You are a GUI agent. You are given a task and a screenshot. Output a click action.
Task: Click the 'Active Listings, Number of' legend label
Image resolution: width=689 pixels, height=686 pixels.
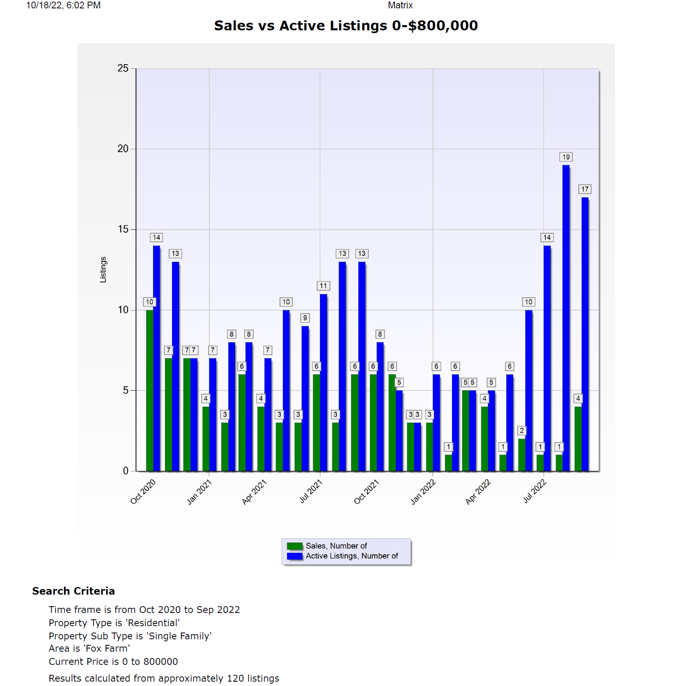tap(352, 556)
